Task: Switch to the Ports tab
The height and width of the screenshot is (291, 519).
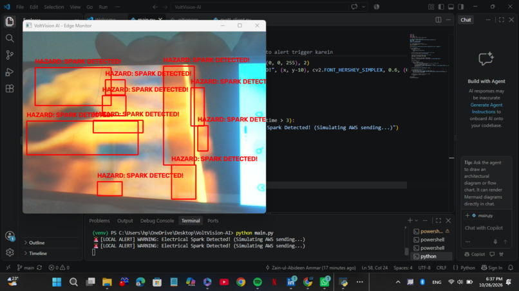Action: click(213, 220)
